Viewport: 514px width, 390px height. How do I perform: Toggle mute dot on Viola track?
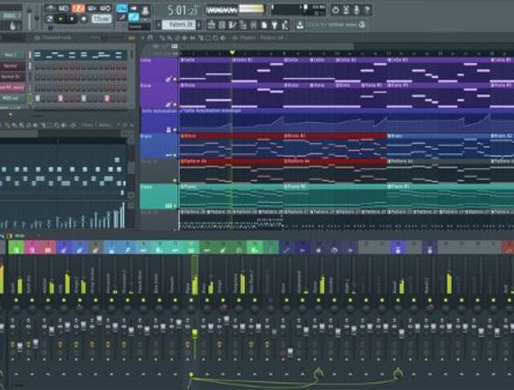175,105
